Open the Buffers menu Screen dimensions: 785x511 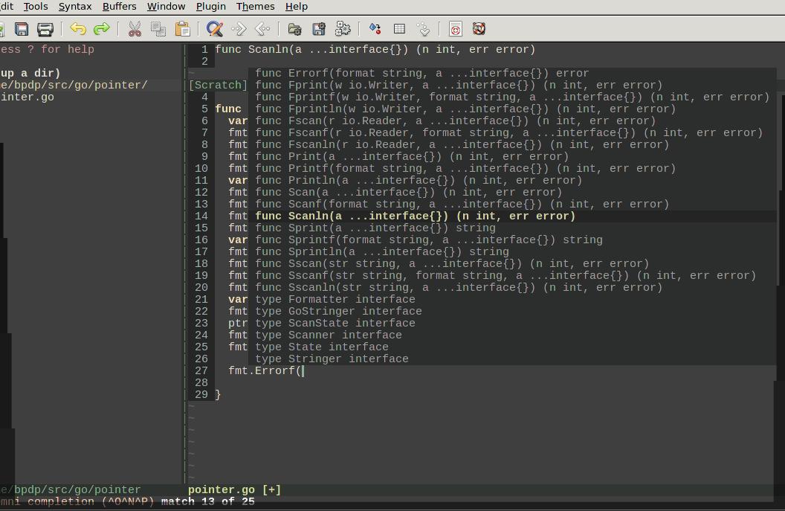[x=119, y=7]
